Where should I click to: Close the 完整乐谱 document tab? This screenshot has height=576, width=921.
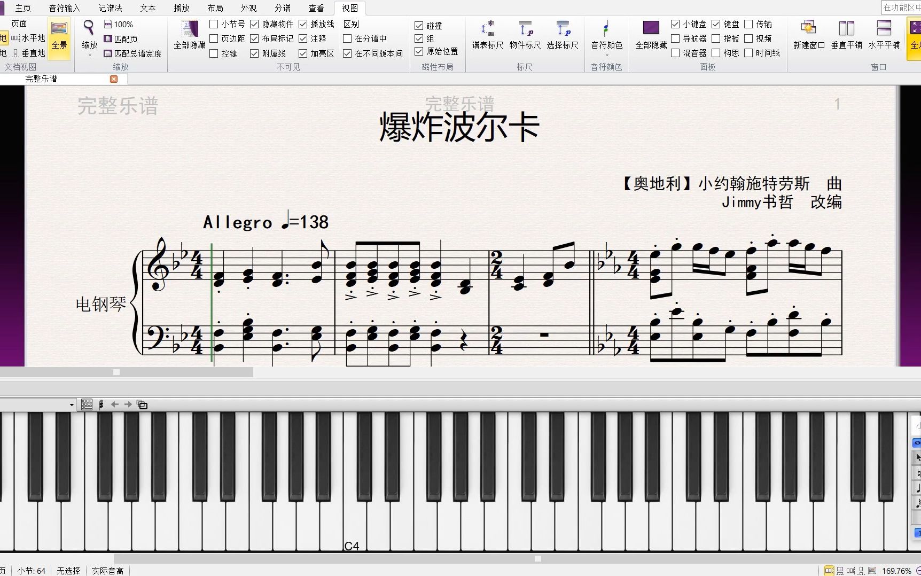tap(114, 79)
